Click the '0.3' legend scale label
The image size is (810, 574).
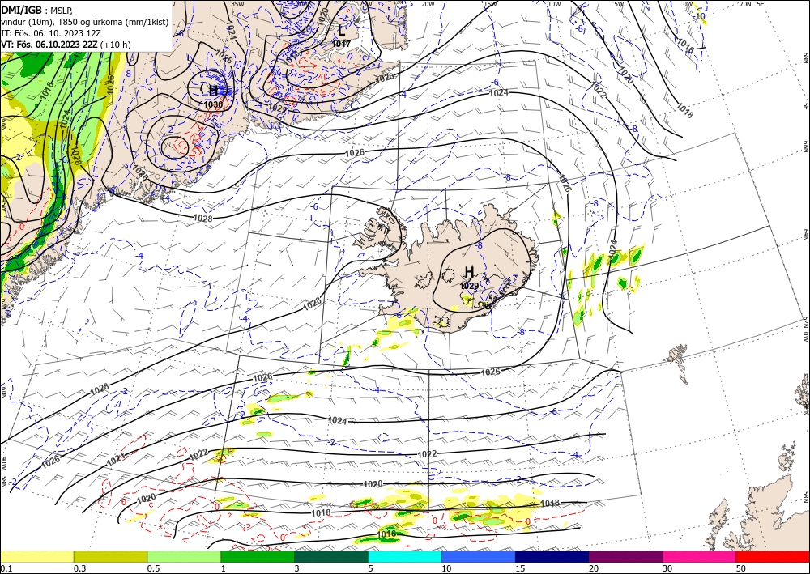tap(79, 568)
